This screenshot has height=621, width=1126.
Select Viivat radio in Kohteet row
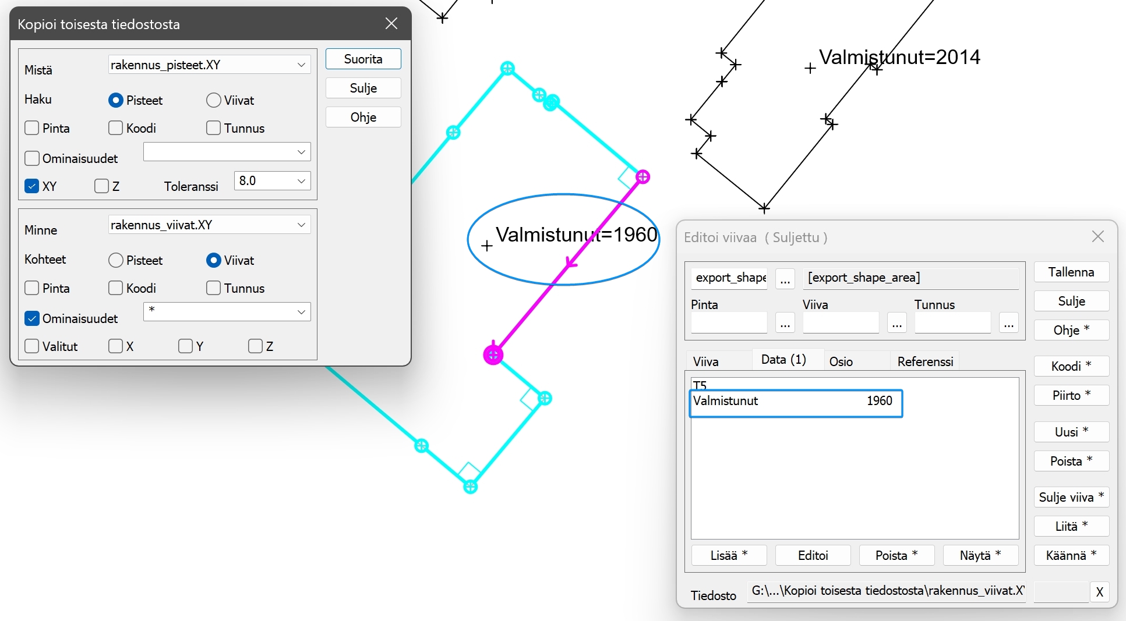coord(214,260)
